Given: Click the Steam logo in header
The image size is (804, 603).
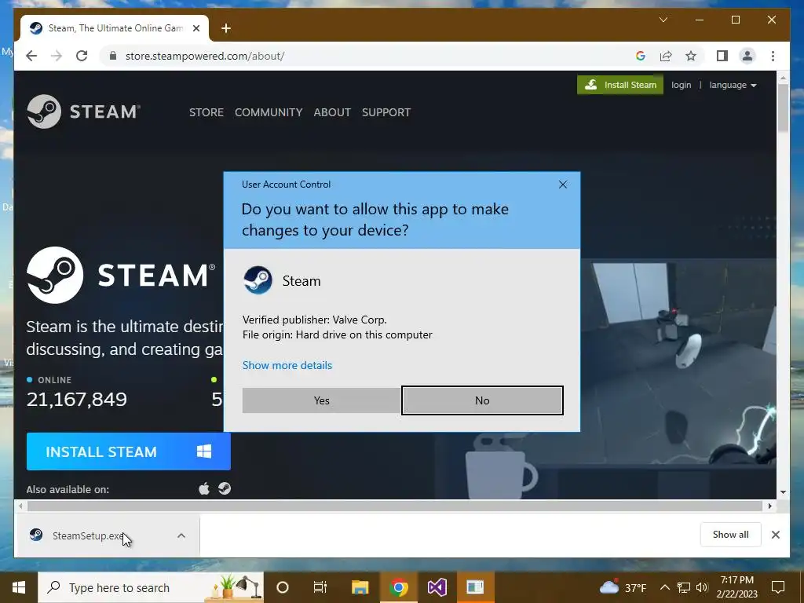Looking at the screenshot, I should tap(83, 111).
